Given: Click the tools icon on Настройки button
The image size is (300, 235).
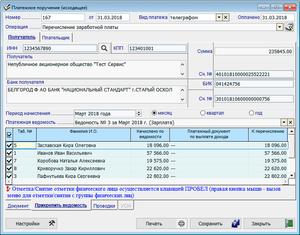Looking at the screenshot, I should [52, 223].
